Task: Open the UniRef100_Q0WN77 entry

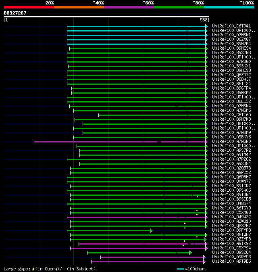Action: [x=231, y=182]
